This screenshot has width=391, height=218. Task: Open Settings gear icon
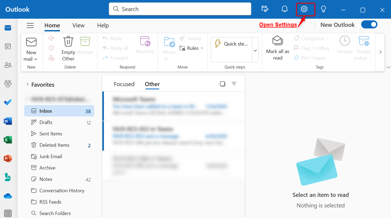click(x=304, y=9)
